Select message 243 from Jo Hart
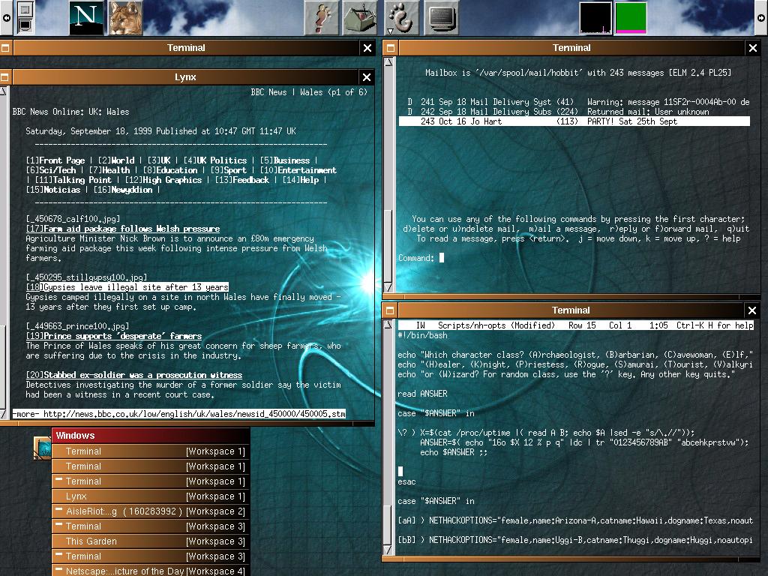Screen dimensions: 768x576 (574, 121)
